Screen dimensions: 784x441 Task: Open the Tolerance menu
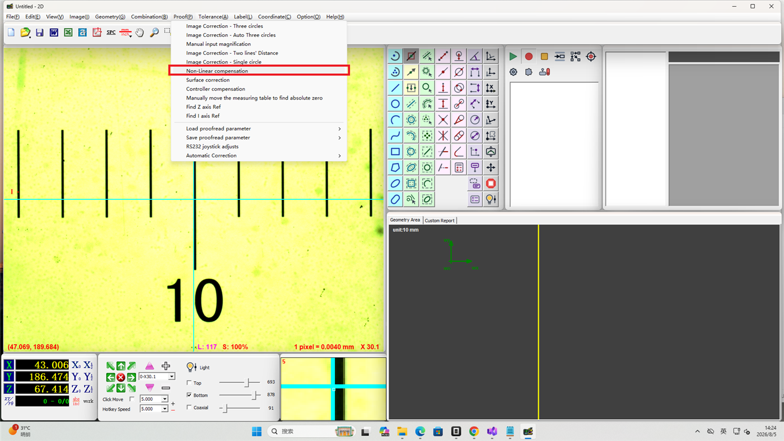pos(213,17)
